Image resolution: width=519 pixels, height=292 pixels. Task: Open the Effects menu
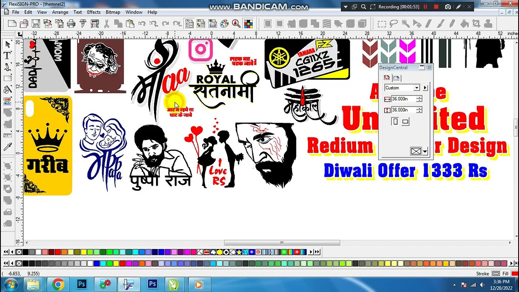[94, 12]
